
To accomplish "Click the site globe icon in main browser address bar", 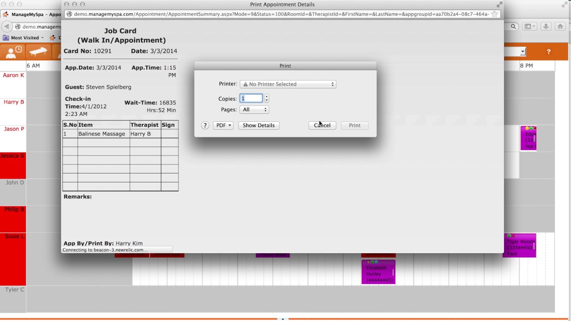I will (18, 27).
